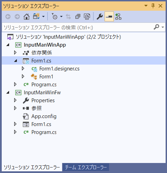The image size is (167, 173).
Task: Click the Forward navigation arrow in toolbar
Action: (x=17, y=17)
